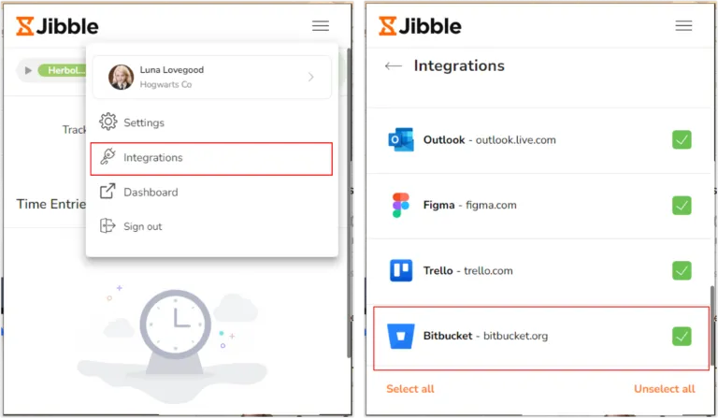Click the Outlook app icon
The height and width of the screenshot is (418, 718).
[401, 139]
